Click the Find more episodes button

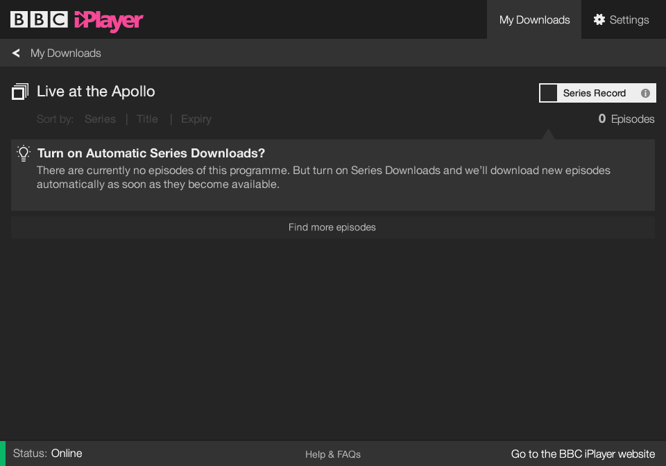[332, 227]
